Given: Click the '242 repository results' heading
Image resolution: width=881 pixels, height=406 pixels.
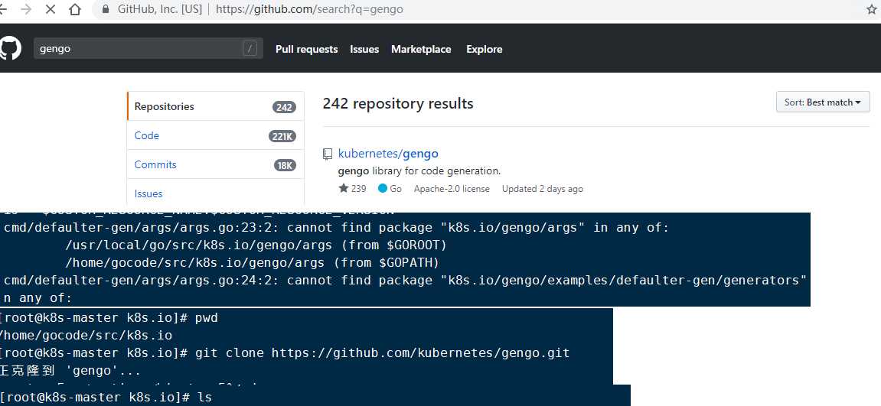Looking at the screenshot, I should [398, 103].
